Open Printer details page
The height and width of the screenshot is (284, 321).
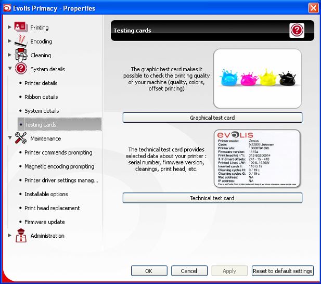tap(41, 83)
